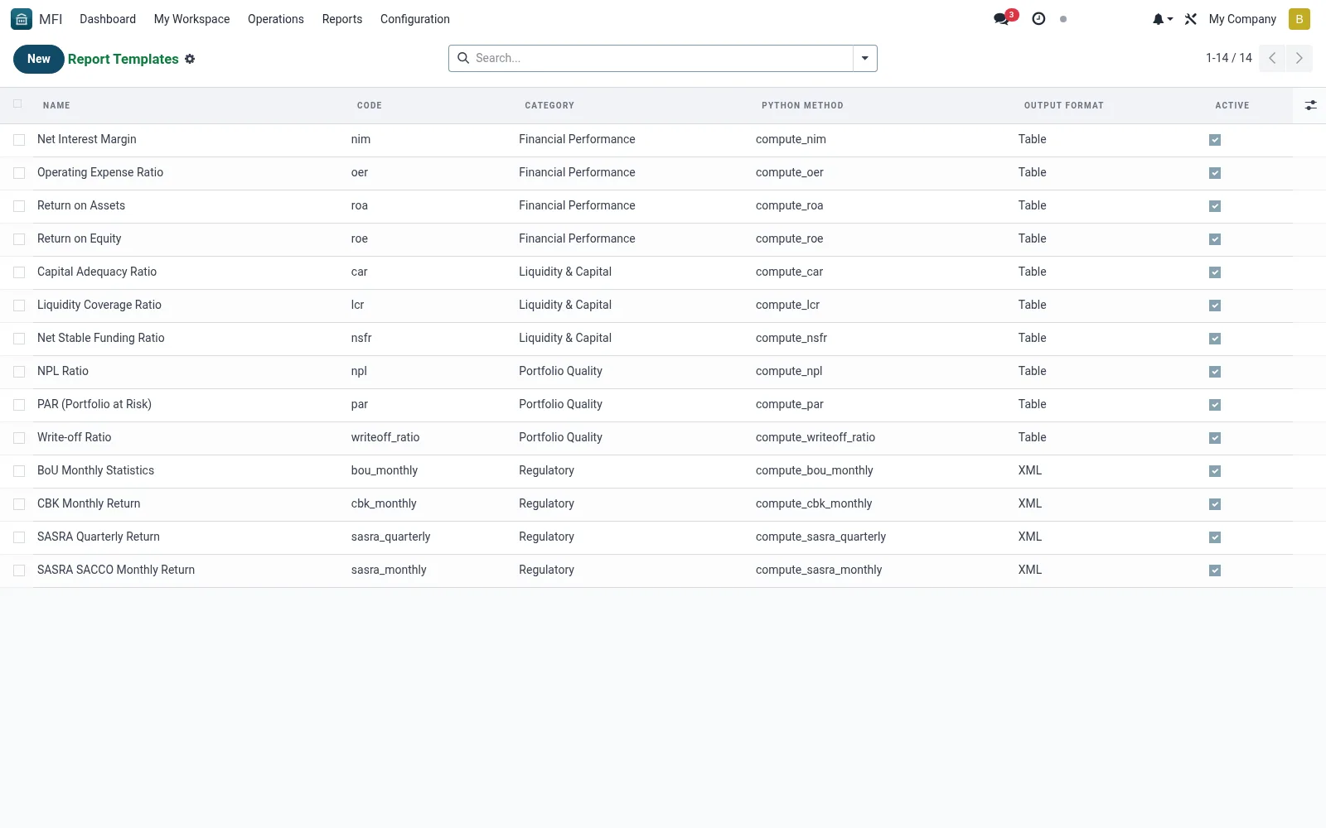Open the PAR (Portfolio at Risk) record
1326x828 pixels.
[94, 404]
